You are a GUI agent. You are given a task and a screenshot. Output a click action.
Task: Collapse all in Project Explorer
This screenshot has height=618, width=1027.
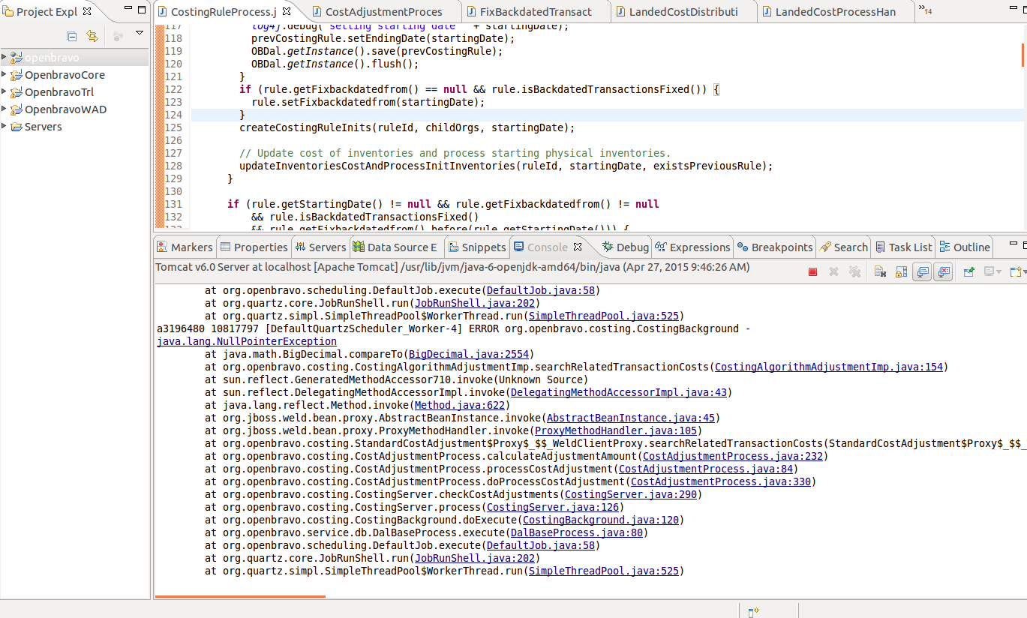point(72,36)
